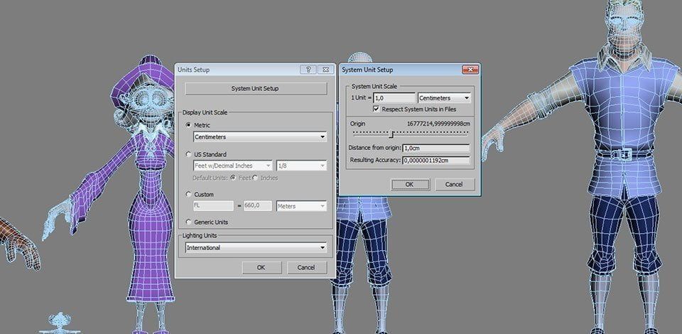Click the help question mark in Units Setup

pyautogui.click(x=308, y=70)
